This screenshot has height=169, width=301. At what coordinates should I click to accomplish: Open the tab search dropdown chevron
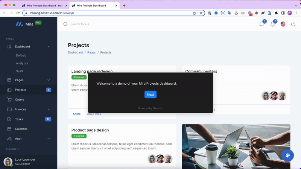click(296, 6)
